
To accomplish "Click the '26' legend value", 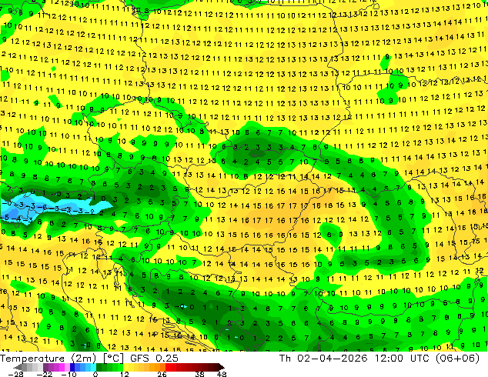I will click(x=162, y=374).
